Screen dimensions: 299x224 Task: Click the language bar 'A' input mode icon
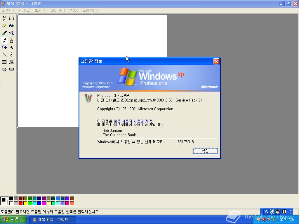click(266, 212)
